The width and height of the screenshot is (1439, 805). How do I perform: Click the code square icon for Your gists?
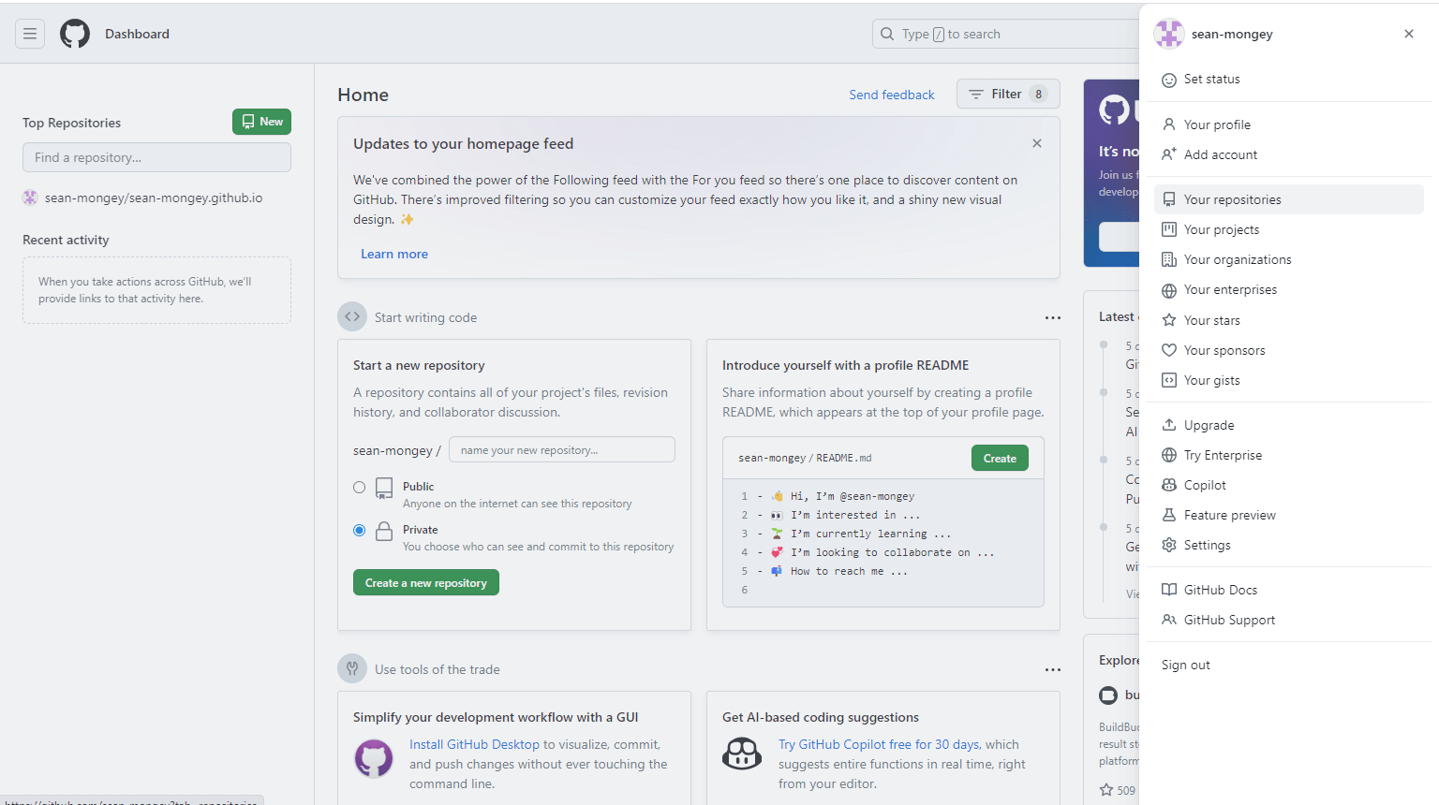coord(1169,380)
